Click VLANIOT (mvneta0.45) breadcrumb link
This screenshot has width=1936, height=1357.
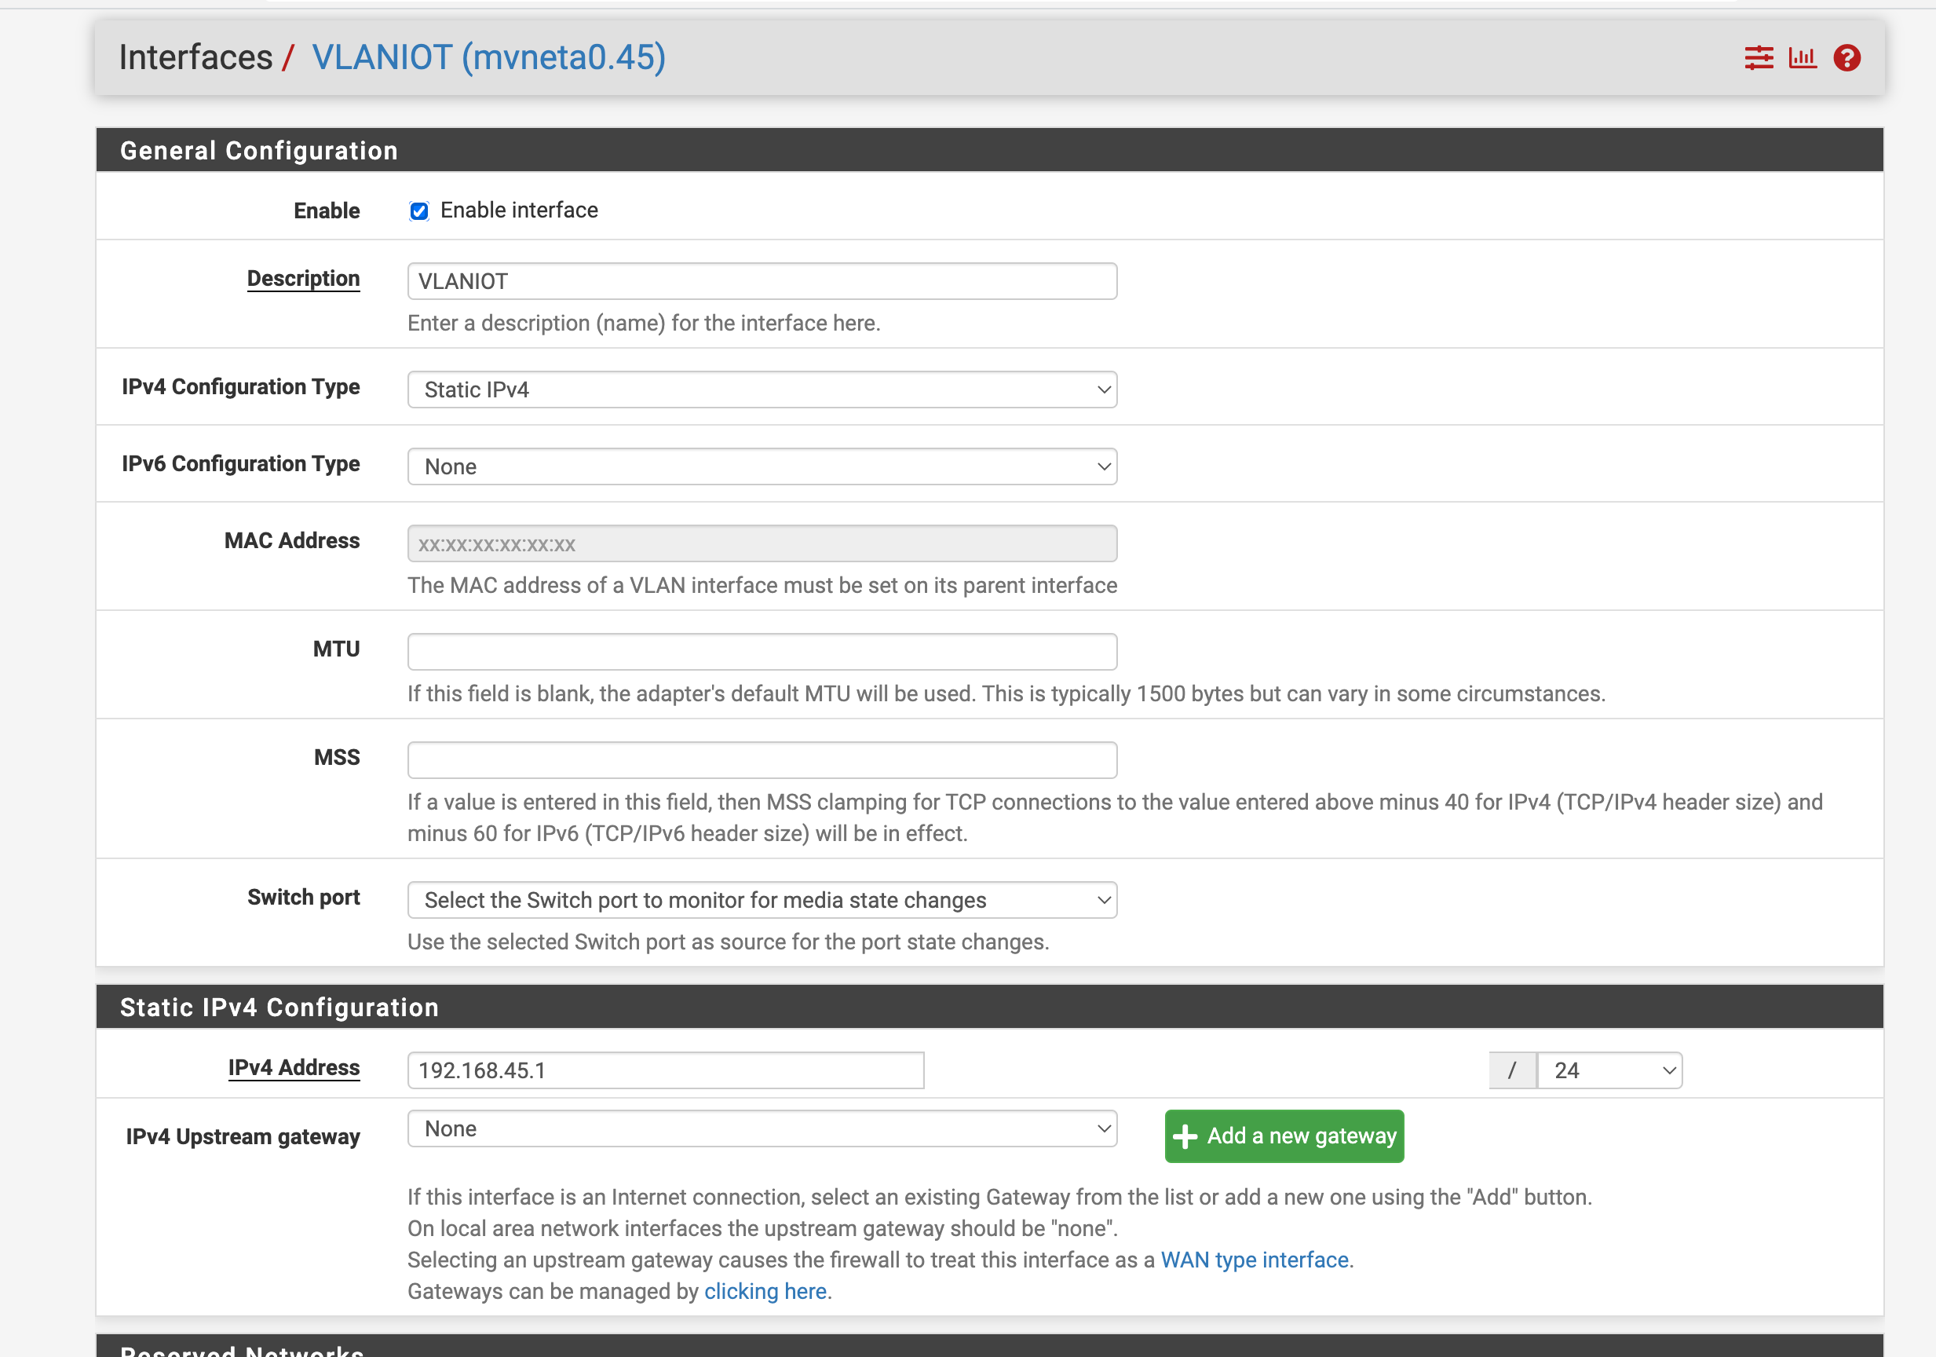(x=488, y=57)
